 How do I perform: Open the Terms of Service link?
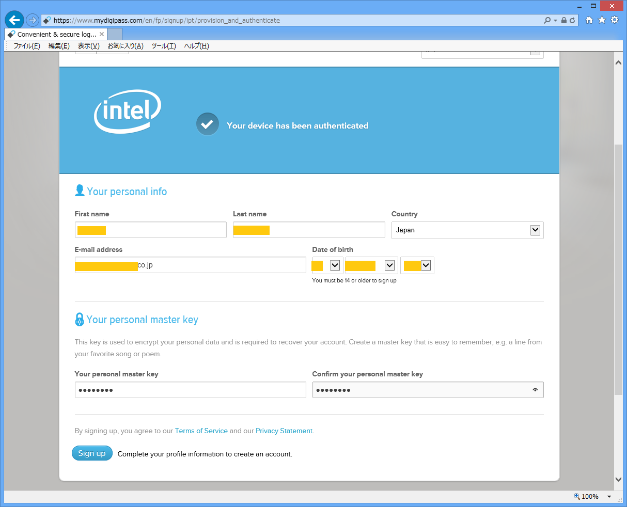pyautogui.click(x=201, y=431)
